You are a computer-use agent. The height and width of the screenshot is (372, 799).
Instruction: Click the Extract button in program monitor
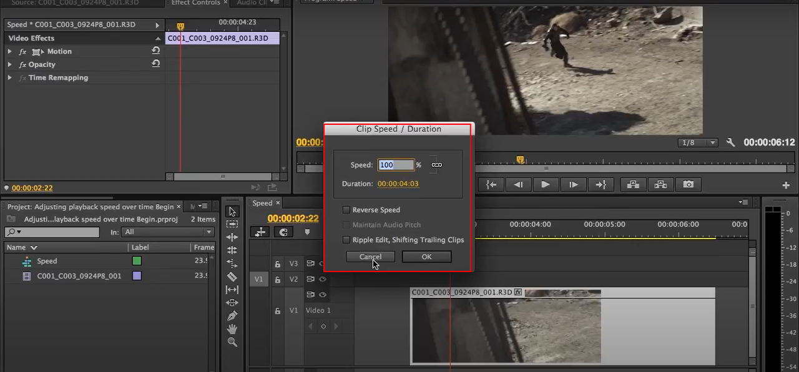pyautogui.click(x=660, y=184)
